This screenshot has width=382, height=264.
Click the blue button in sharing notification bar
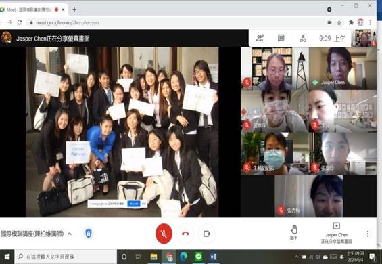[134, 204]
